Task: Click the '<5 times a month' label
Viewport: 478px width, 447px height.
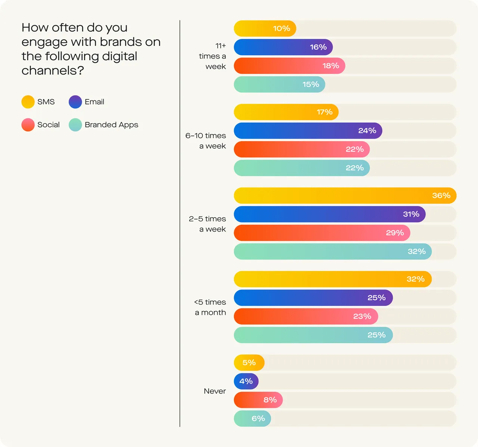Action: (x=210, y=307)
